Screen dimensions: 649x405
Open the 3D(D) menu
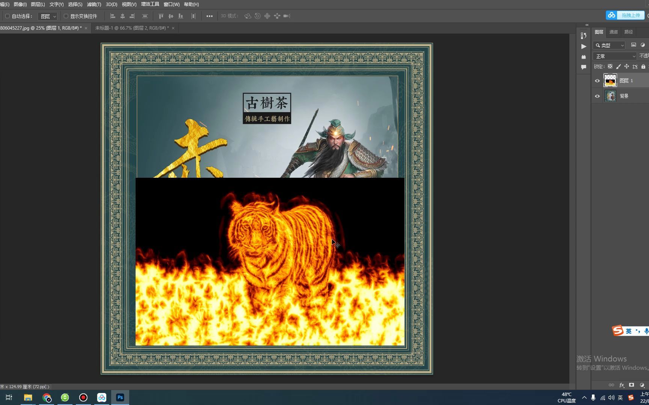(x=112, y=4)
